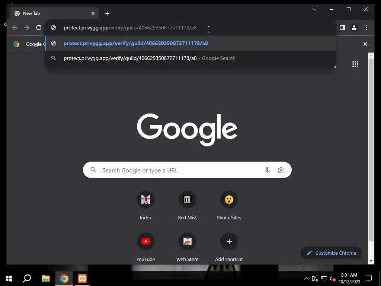The image size is (381, 286).
Task: Click the Customize Chrome button
Action: coord(332,253)
